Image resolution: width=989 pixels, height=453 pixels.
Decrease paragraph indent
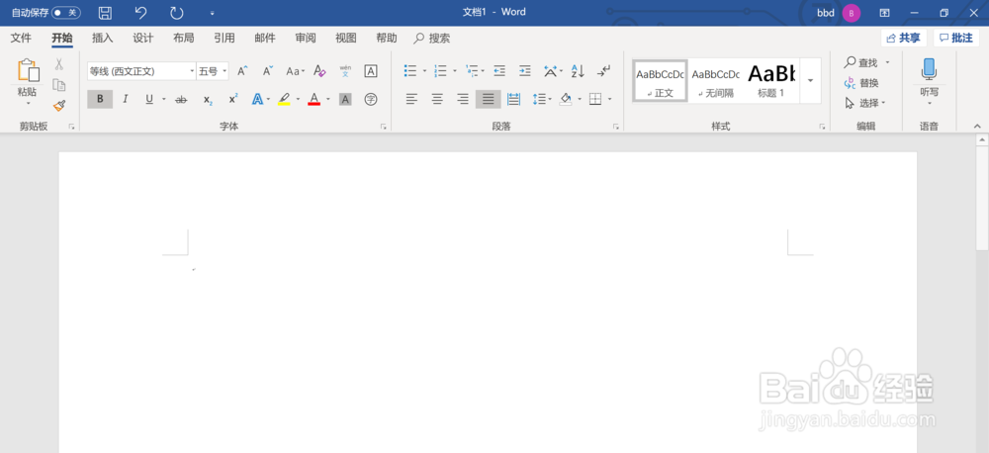click(x=499, y=70)
